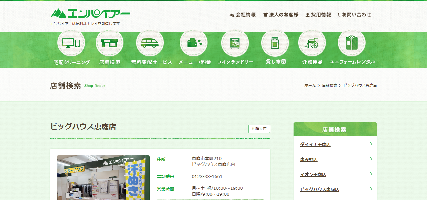
Task: Open 会社情報 in header menu
Action: coord(246,15)
